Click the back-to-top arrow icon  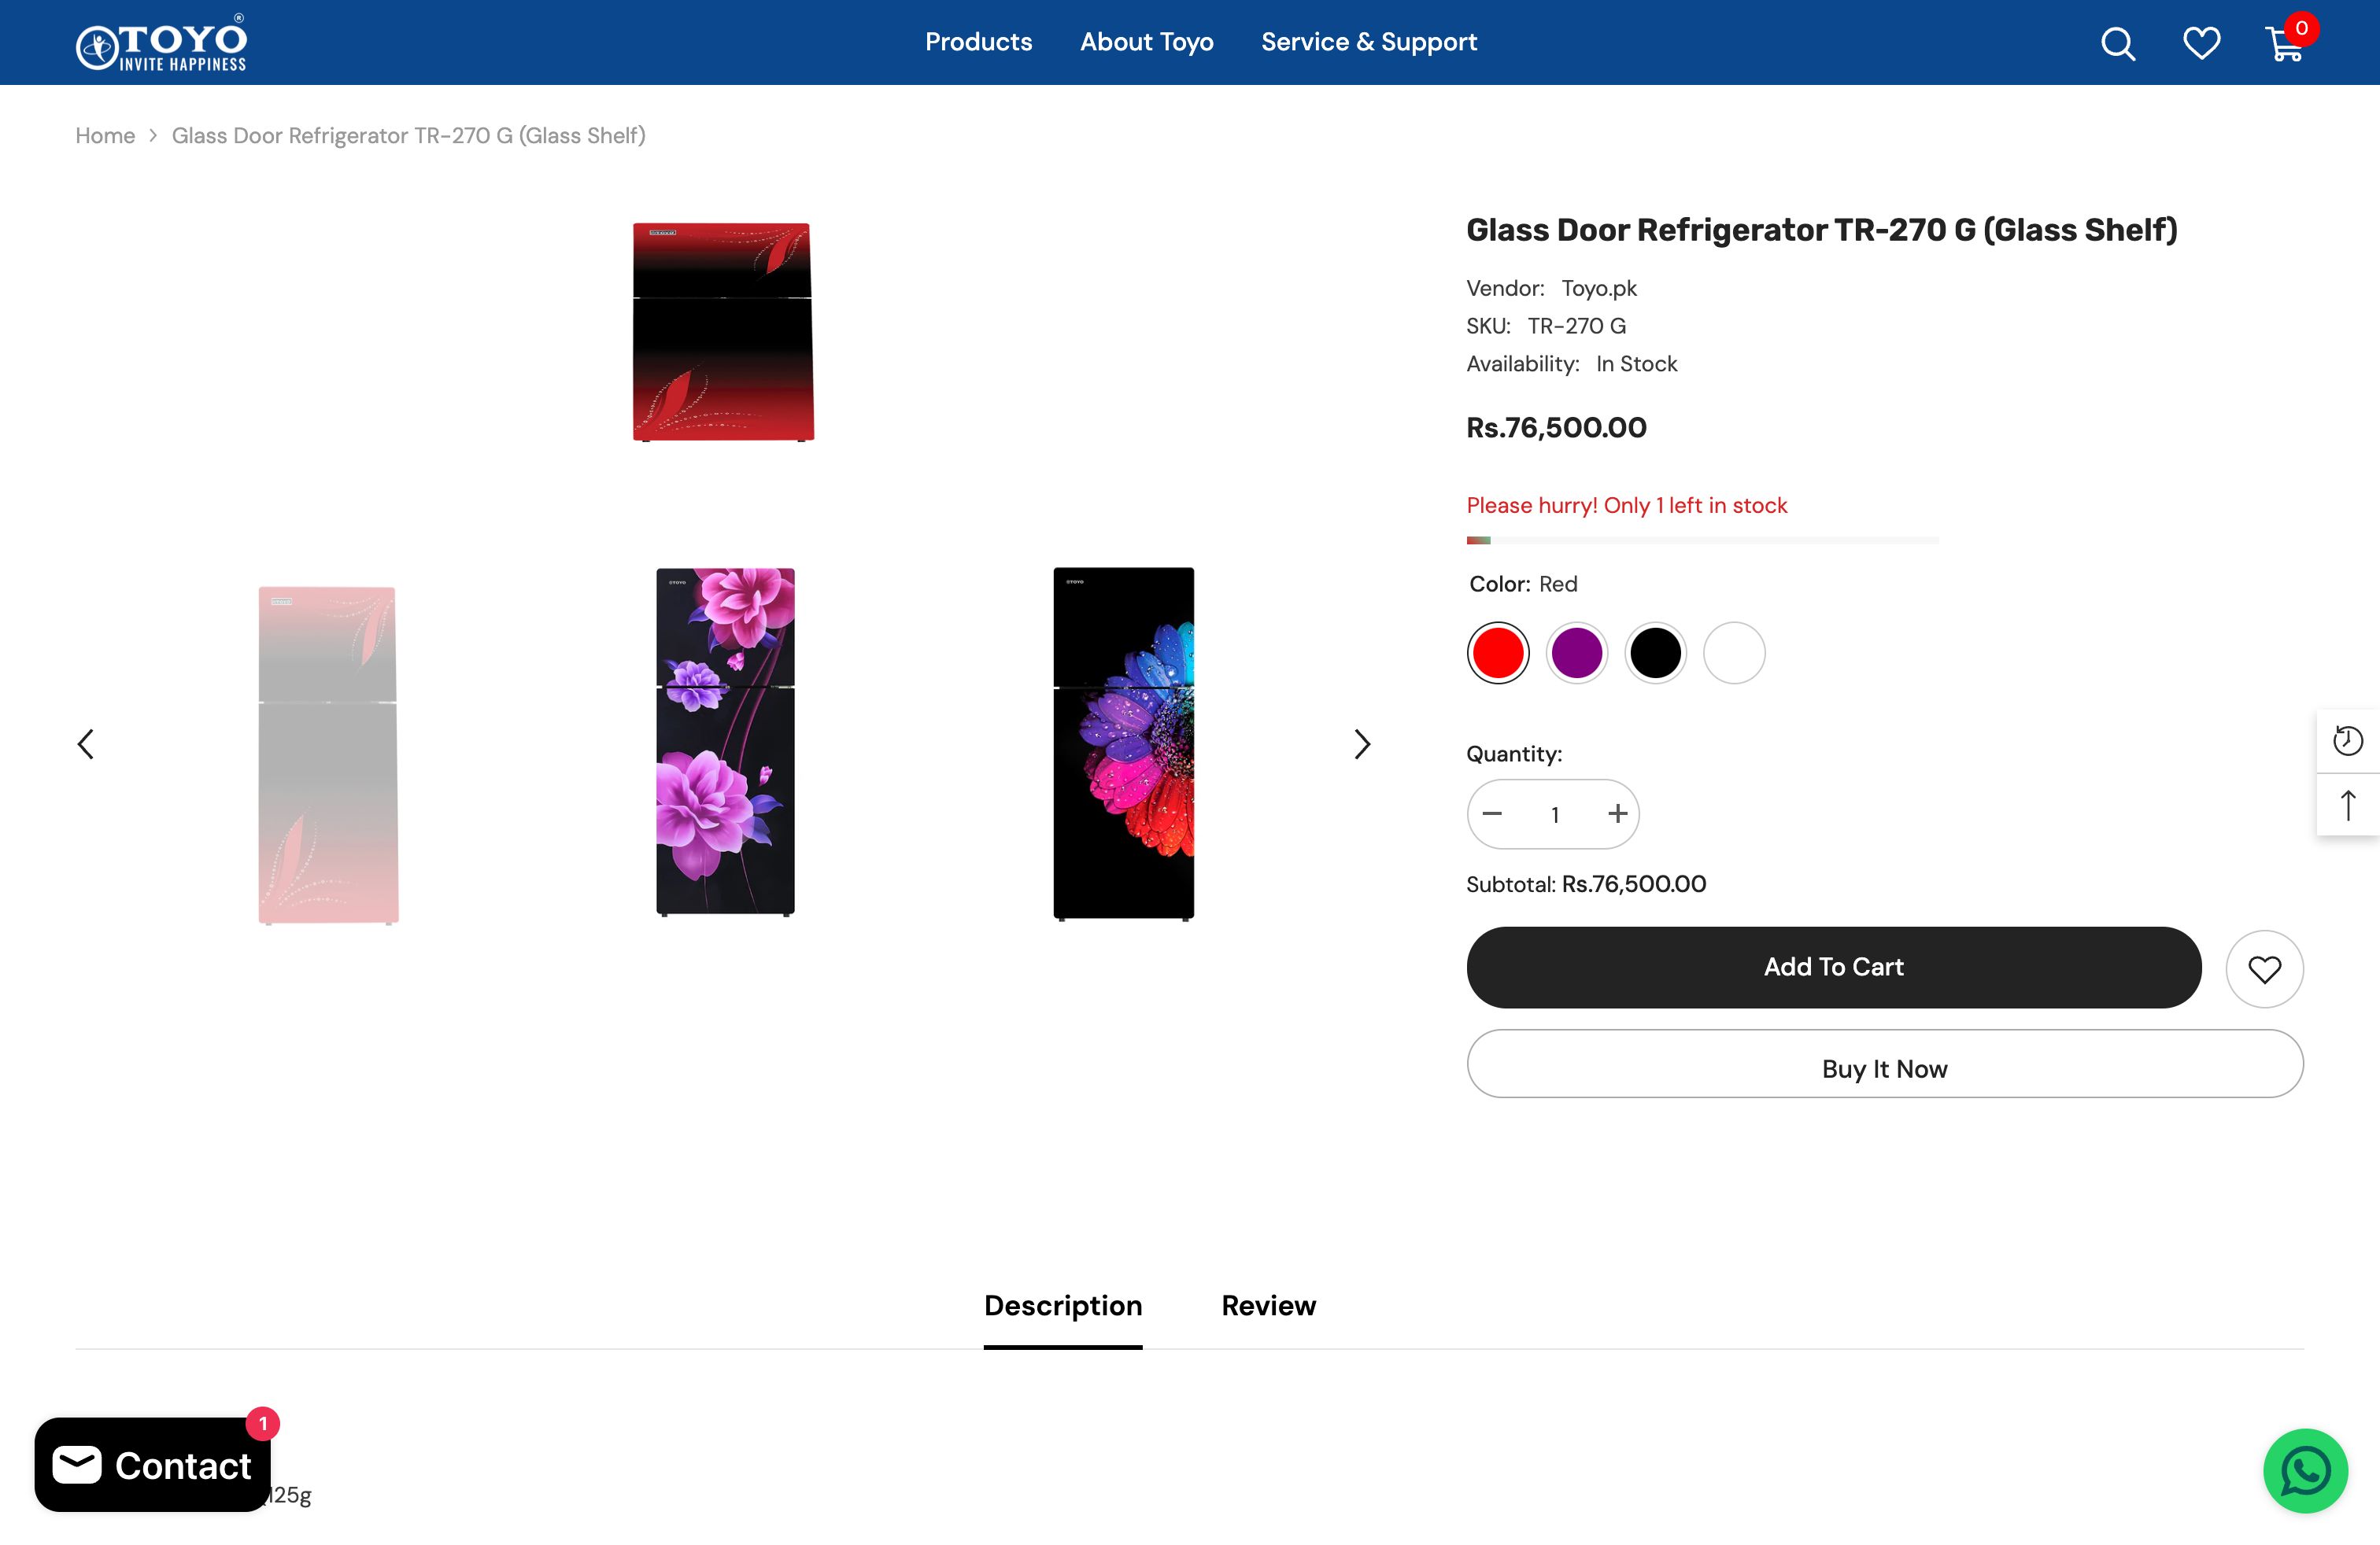2347,805
